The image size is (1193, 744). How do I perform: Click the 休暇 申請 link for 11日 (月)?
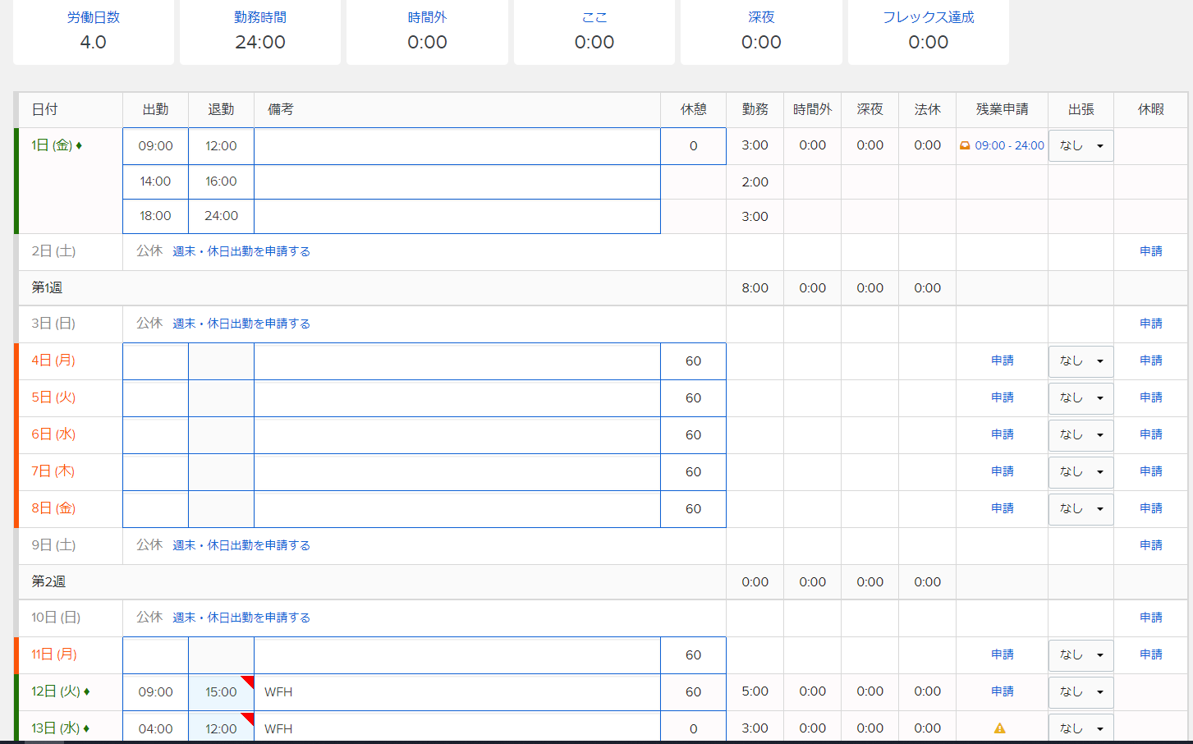pos(1151,654)
